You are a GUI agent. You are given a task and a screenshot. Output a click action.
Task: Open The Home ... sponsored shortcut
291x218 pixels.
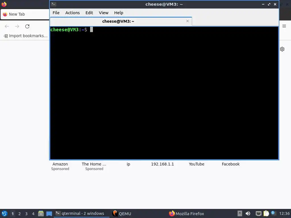(94, 166)
